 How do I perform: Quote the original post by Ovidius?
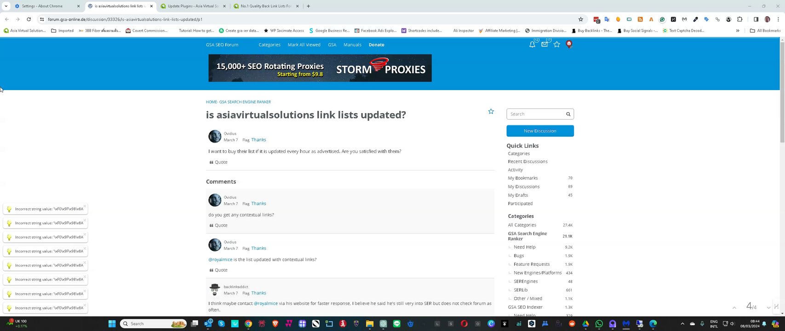(x=218, y=162)
